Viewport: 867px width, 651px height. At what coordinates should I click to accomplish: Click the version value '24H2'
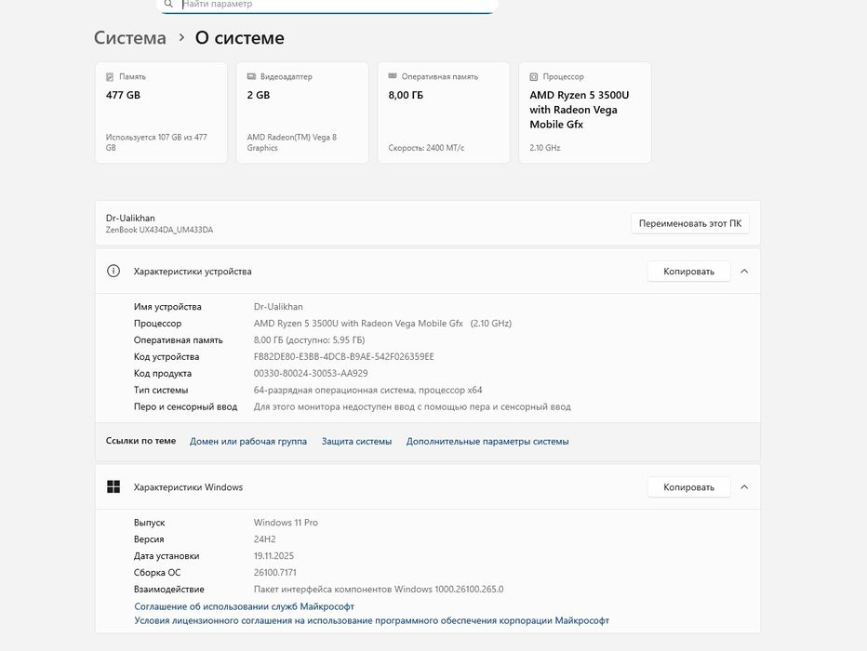click(265, 538)
